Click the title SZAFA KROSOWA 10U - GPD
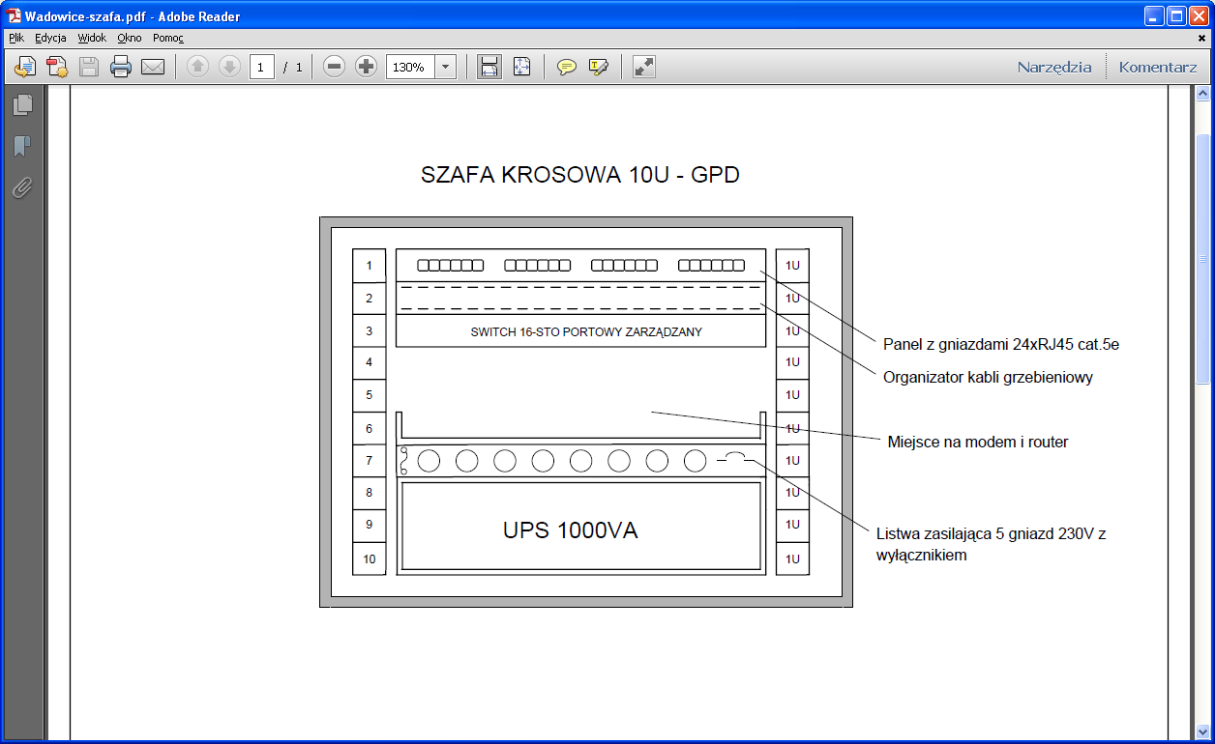1215x744 pixels. click(x=579, y=175)
